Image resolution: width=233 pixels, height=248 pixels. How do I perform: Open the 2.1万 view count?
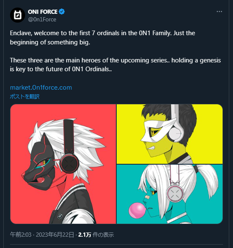84,235
